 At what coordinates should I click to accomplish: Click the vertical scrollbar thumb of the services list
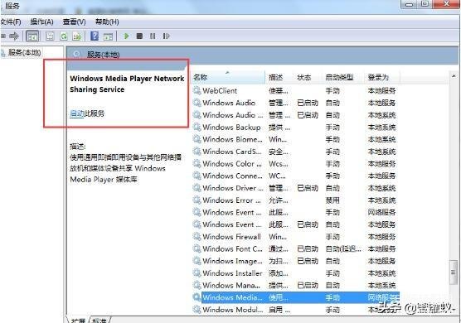pyautogui.click(x=453, y=272)
